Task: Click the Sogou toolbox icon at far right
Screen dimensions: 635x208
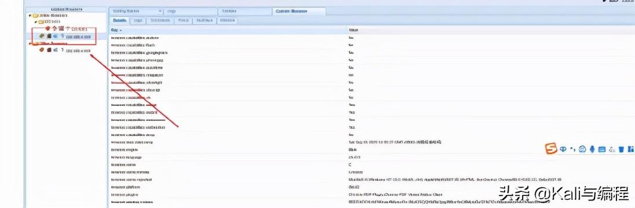Action: tap(630, 150)
